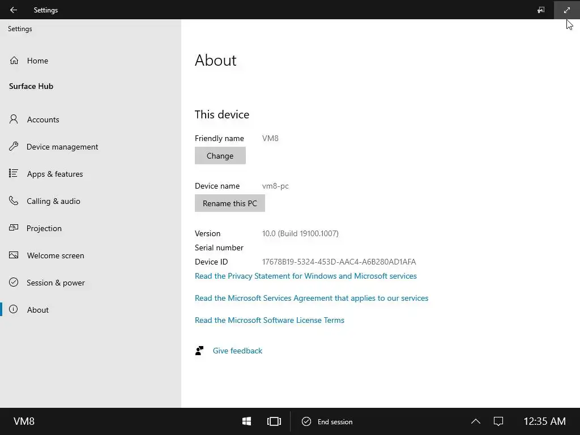Viewport: 580px width, 435px height.
Task: Click the Change friendly name button
Action: click(x=220, y=155)
